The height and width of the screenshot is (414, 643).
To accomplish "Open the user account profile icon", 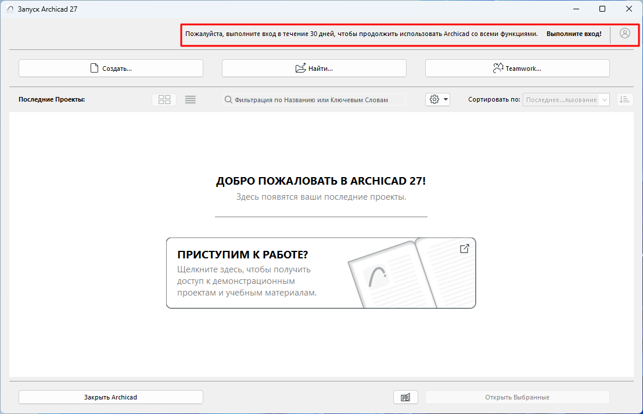I will pyautogui.click(x=624, y=34).
